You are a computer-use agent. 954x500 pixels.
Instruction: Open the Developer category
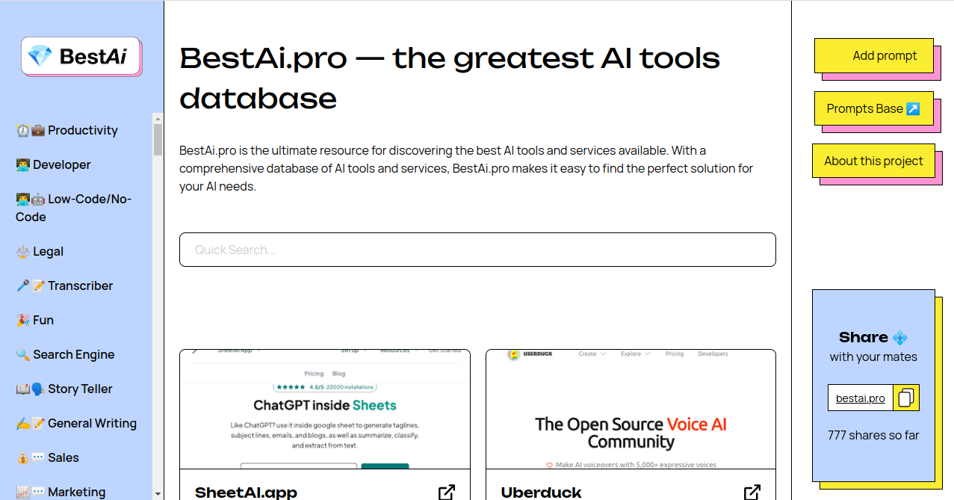coord(53,164)
